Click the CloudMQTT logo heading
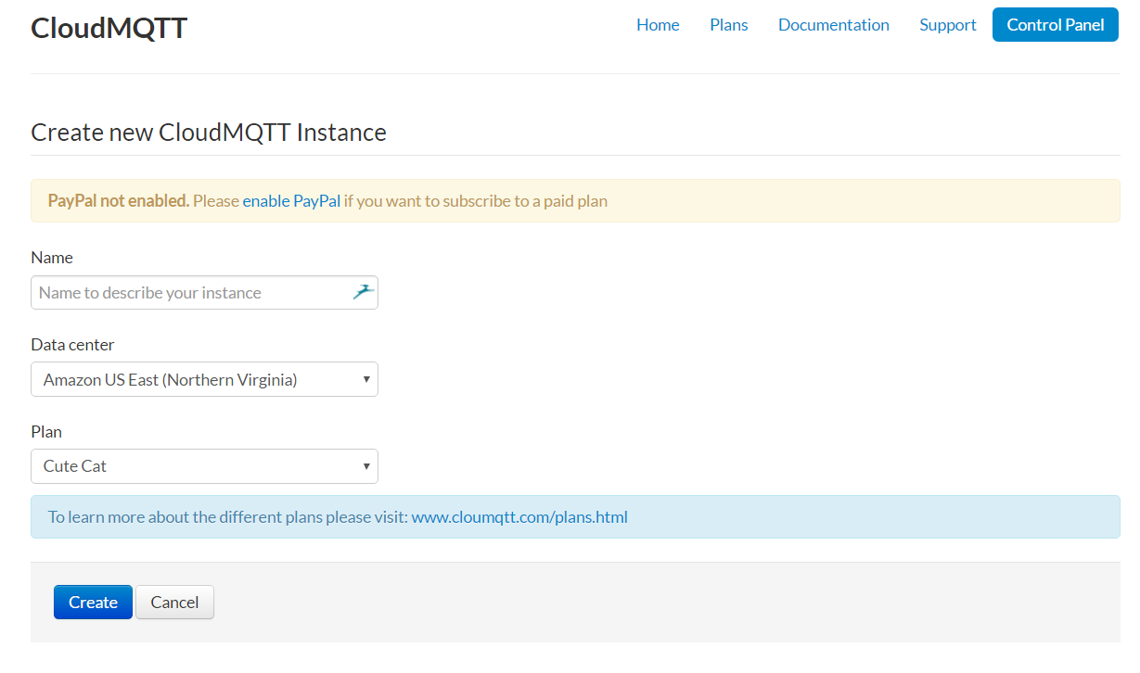1140x673 pixels. [x=109, y=28]
